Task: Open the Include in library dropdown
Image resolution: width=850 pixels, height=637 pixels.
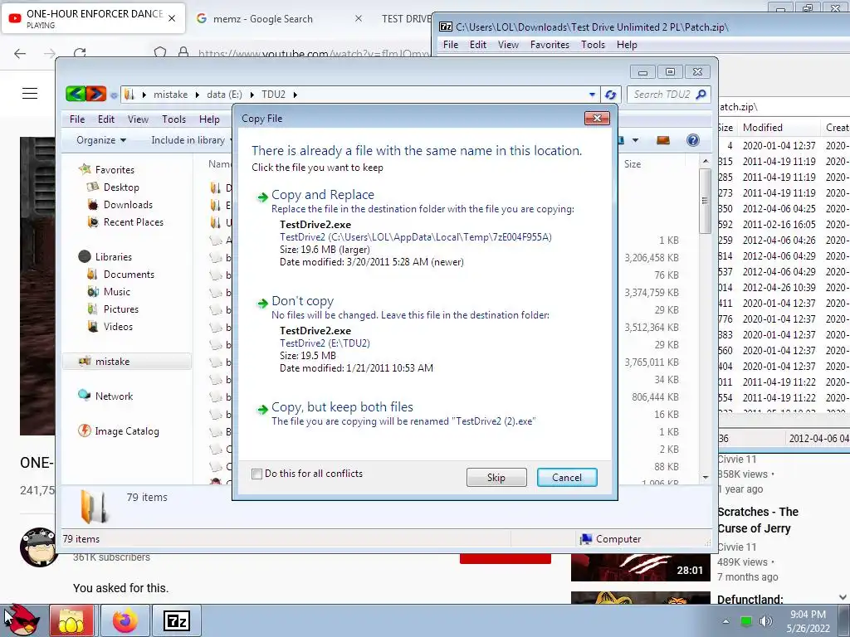Action: [192, 140]
